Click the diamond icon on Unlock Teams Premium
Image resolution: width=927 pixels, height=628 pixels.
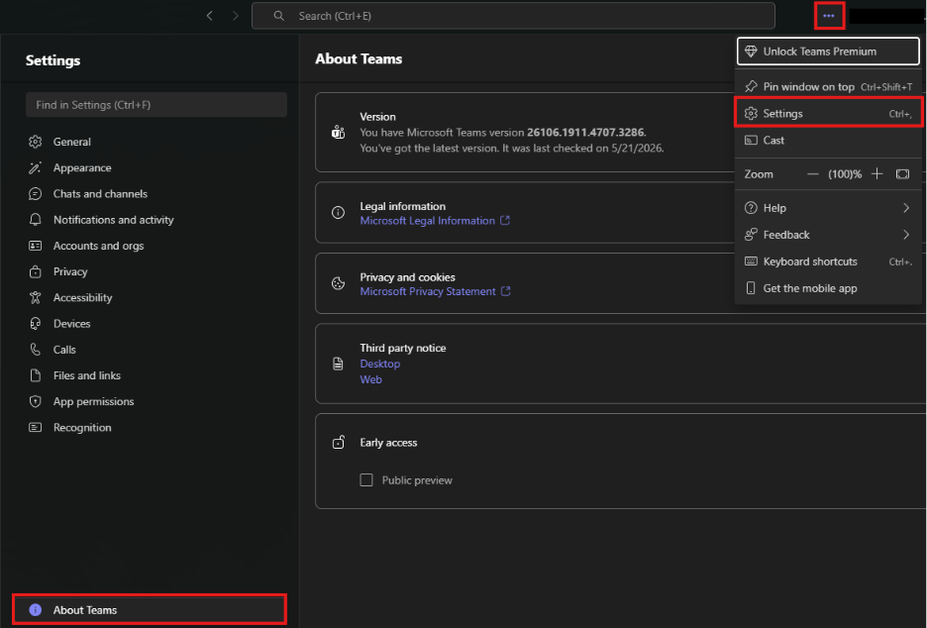pyautogui.click(x=751, y=52)
